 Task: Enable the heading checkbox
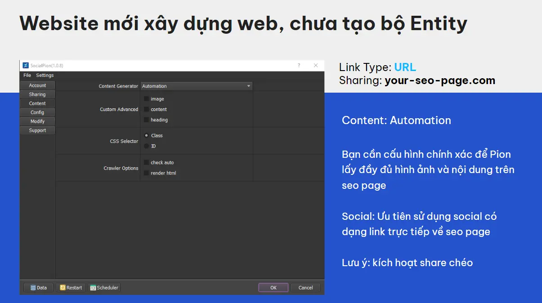pyautogui.click(x=147, y=120)
